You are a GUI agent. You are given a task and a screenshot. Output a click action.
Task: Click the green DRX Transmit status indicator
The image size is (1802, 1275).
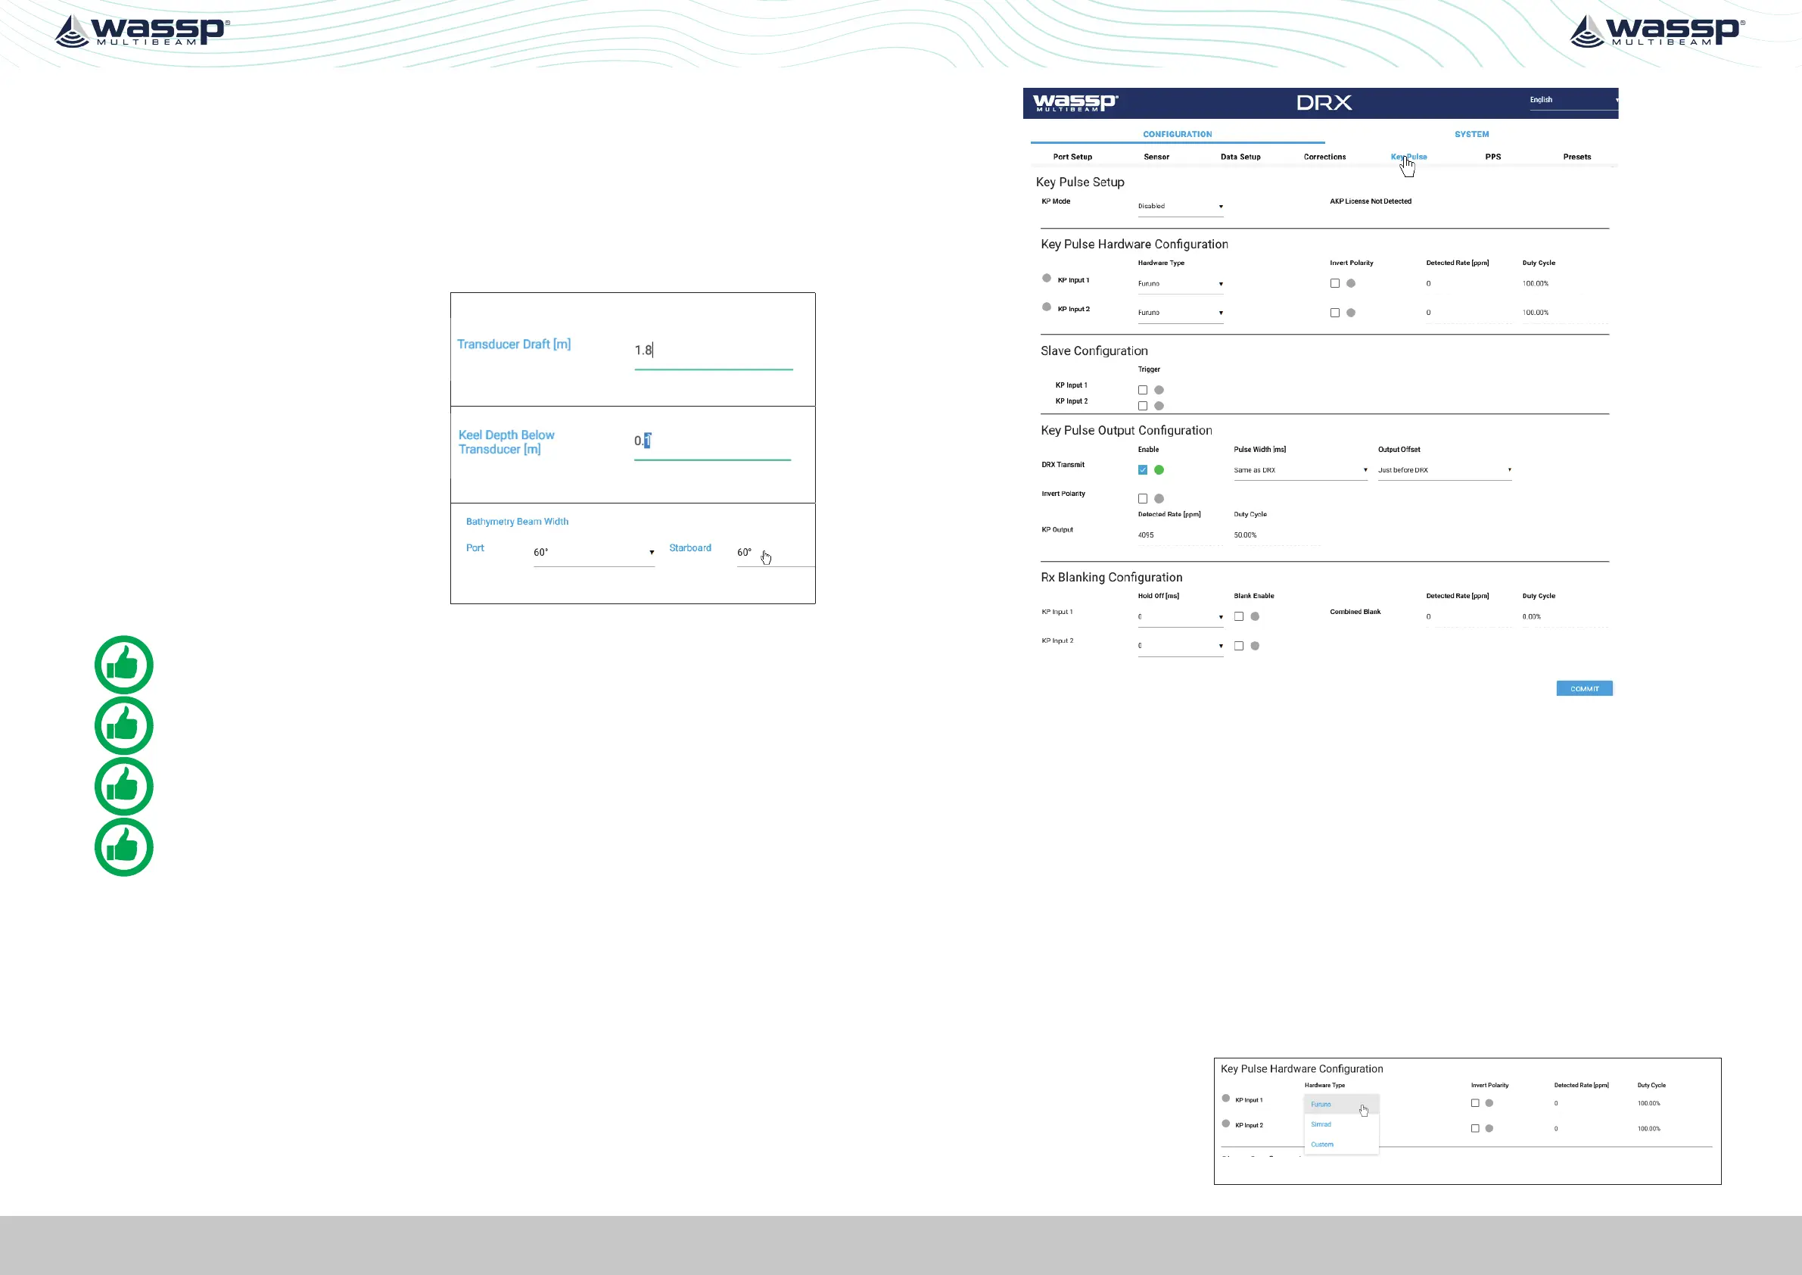click(x=1159, y=470)
